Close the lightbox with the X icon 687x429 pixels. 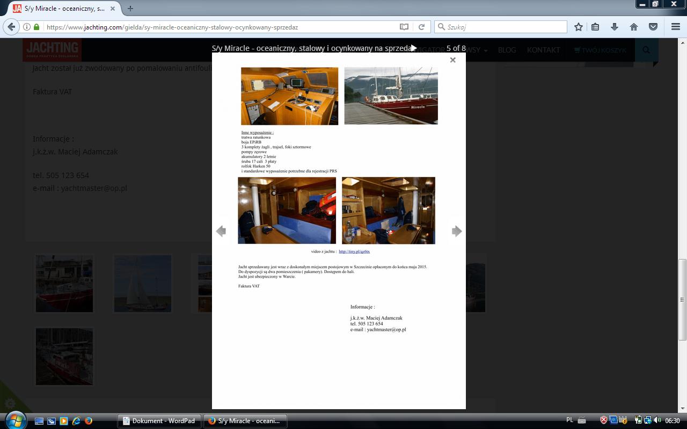(x=452, y=60)
